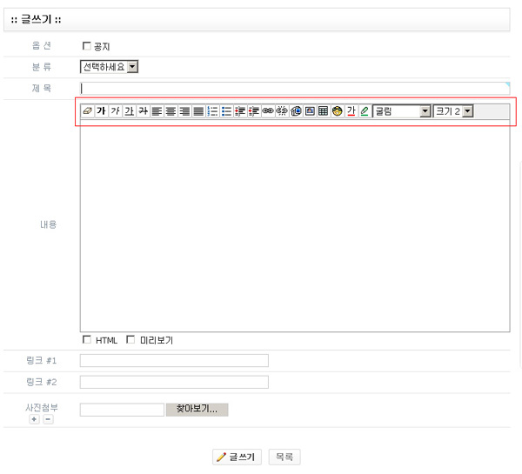Image resolution: width=522 pixels, height=474 pixels.
Task: Open the emoticon smiley picker
Action: (x=338, y=110)
